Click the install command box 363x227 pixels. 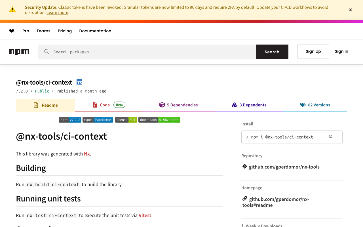coord(292,137)
